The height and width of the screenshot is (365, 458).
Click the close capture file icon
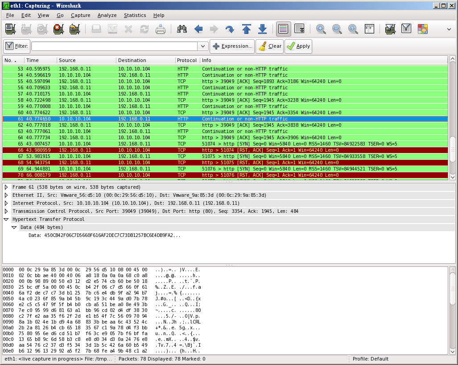tap(128, 29)
